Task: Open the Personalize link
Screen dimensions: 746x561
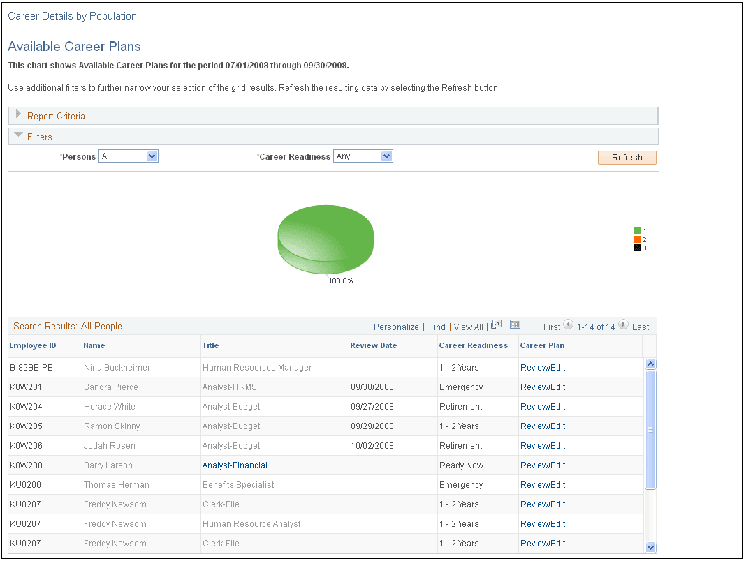Action: (x=396, y=327)
